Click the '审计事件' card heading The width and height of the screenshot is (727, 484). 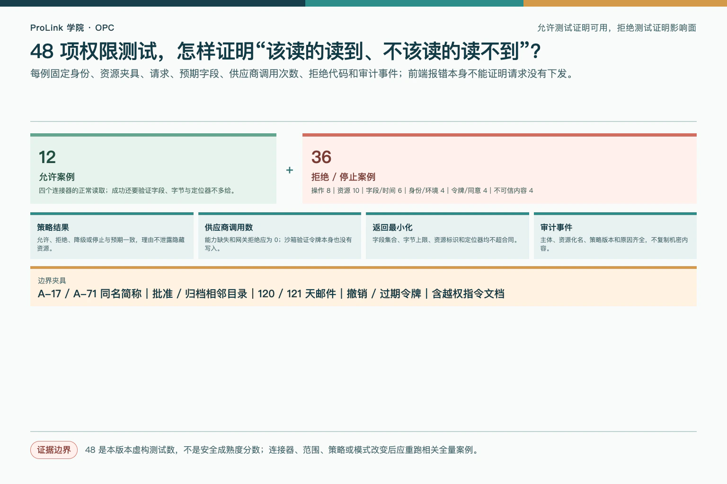click(x=556, y=227)
